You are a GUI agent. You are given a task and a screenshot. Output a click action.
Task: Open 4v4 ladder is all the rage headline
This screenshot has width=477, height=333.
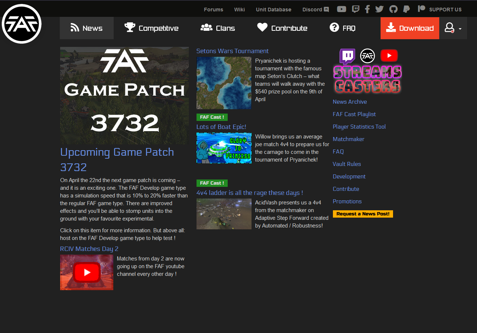pyautogui.click(x=250, y=193)
